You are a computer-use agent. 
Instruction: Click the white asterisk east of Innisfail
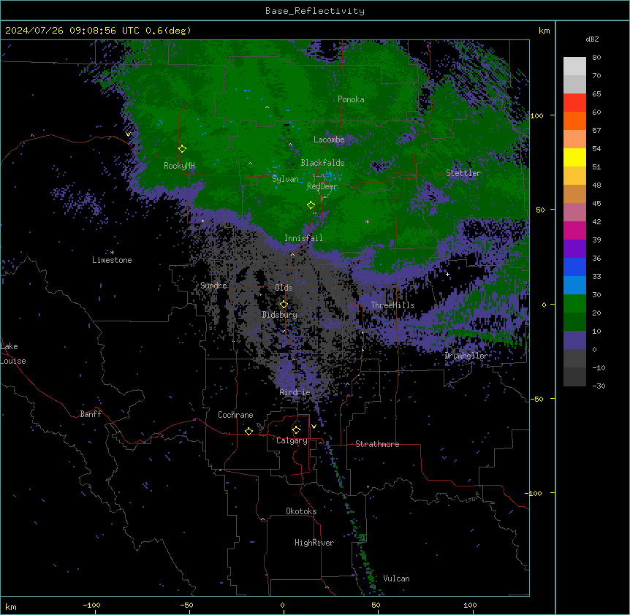(x=367, y=221)
